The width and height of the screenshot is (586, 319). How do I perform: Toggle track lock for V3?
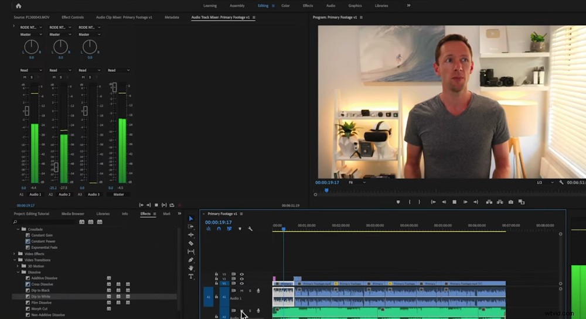point(216,275)
